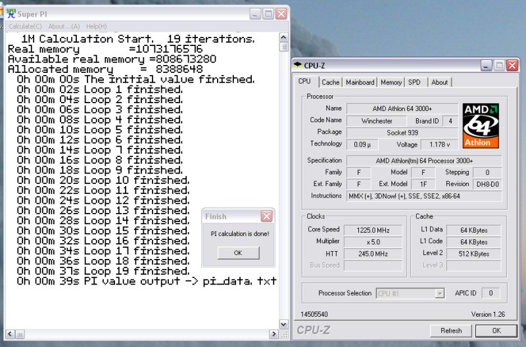Click the Code Name field Winchester
Image resolution: width=526 pixels, height=347 pixels.
(x=376, y=121)
